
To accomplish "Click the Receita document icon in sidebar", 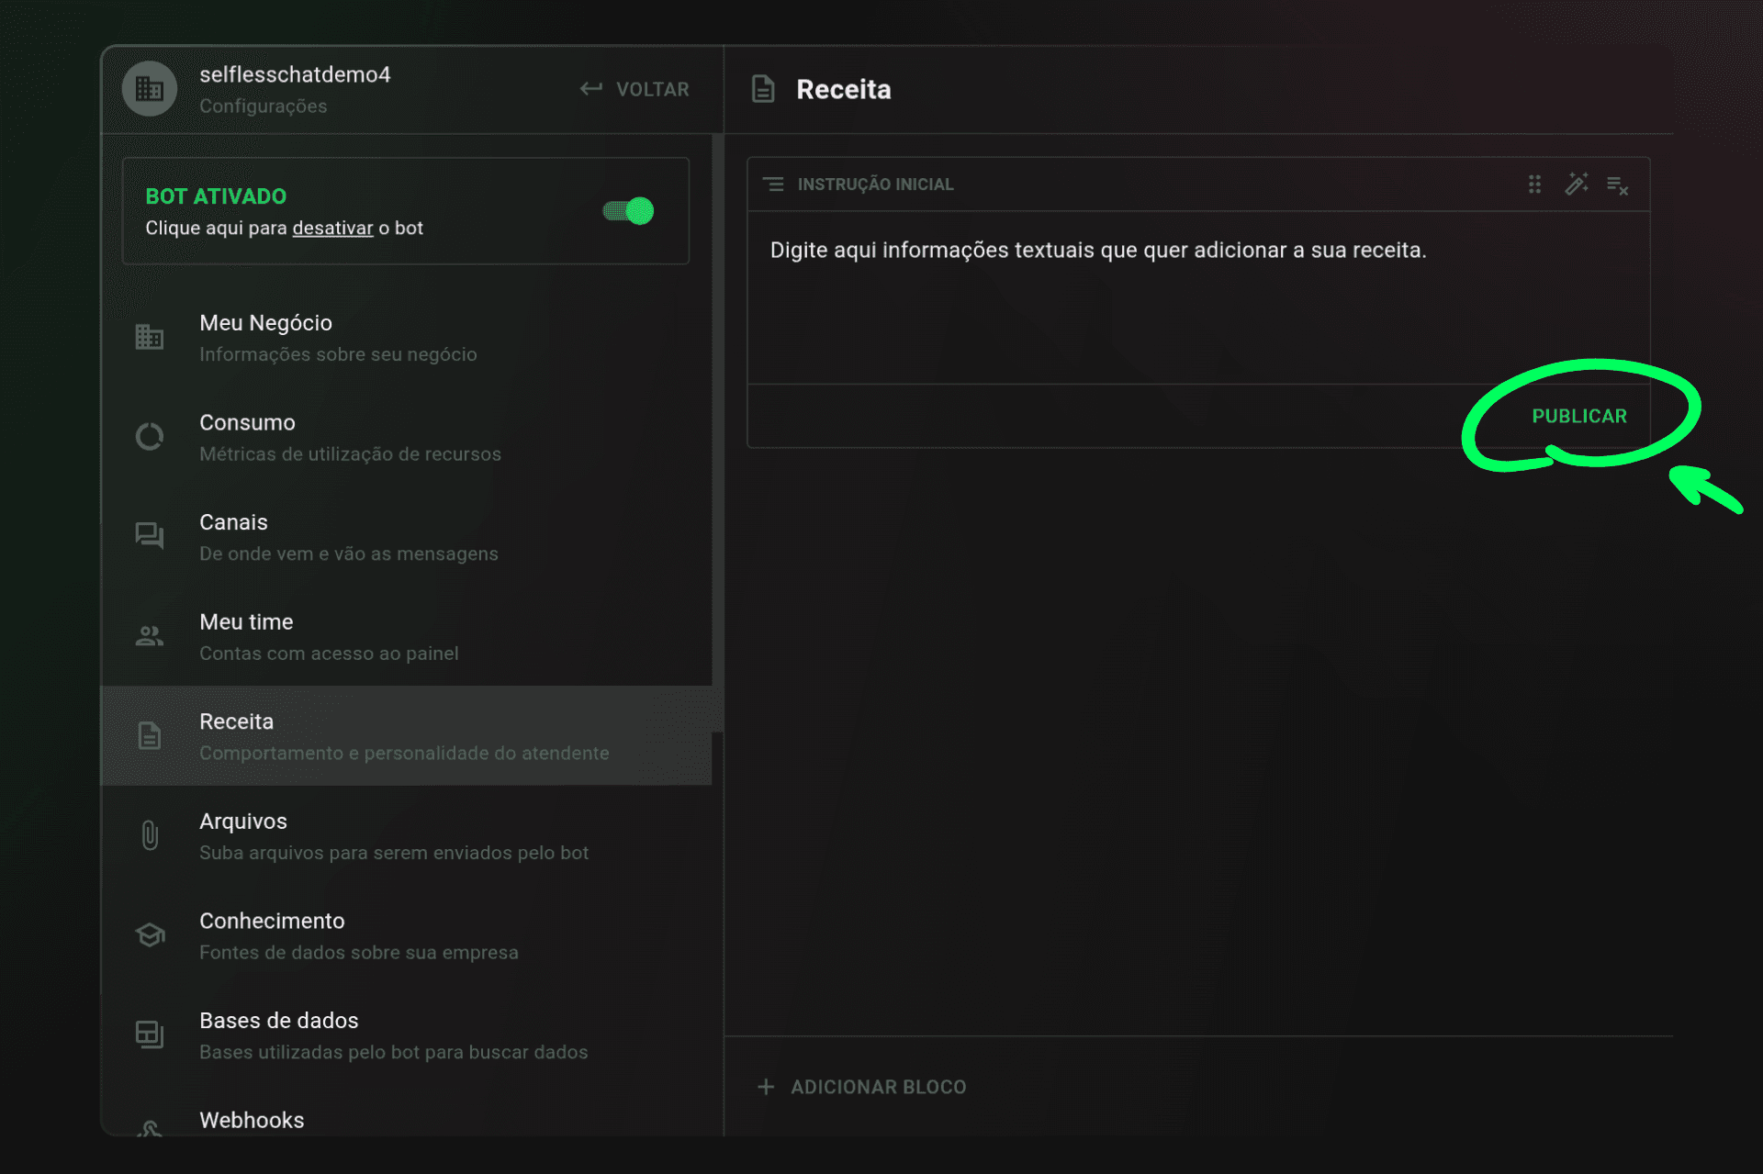I will click(x=150, y=735).
